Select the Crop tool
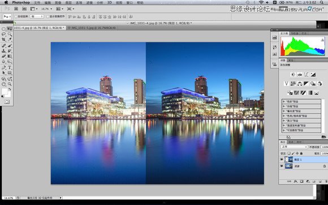The width and height of the screenshot is (328, 205). [3, 40]
